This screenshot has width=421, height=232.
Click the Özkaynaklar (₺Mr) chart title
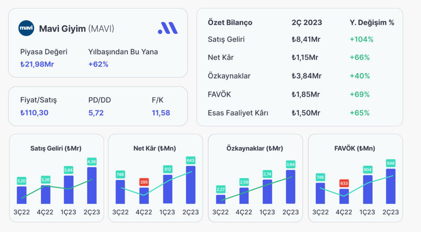point(254,148)
